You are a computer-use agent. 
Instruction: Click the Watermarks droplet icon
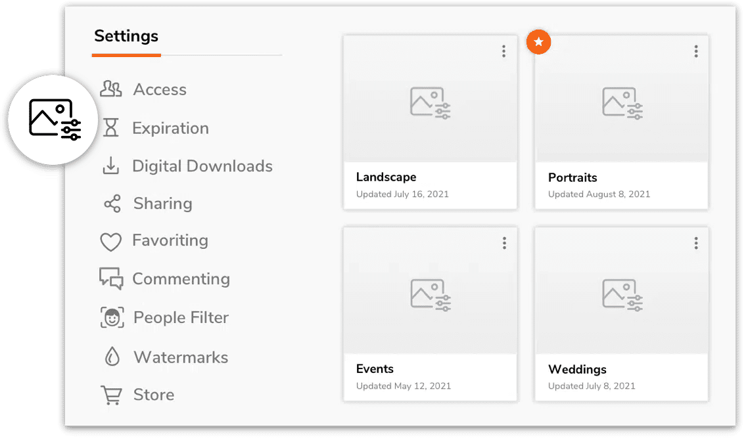point(112,357)
